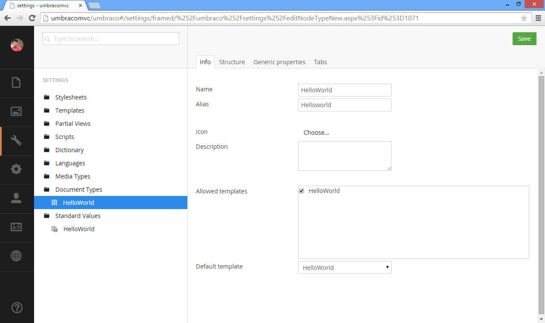Click the Choose link for Icon

(x=316, y=132)
